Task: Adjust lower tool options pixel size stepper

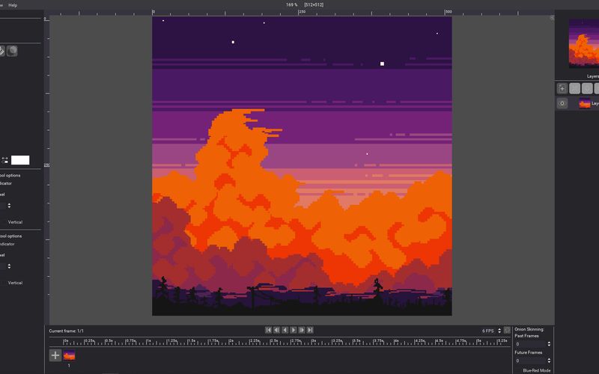Action: tap(9, 266)
